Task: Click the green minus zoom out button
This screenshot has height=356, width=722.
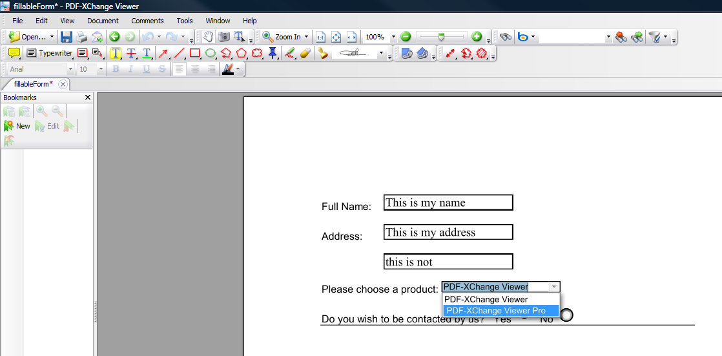Action: 405,37
